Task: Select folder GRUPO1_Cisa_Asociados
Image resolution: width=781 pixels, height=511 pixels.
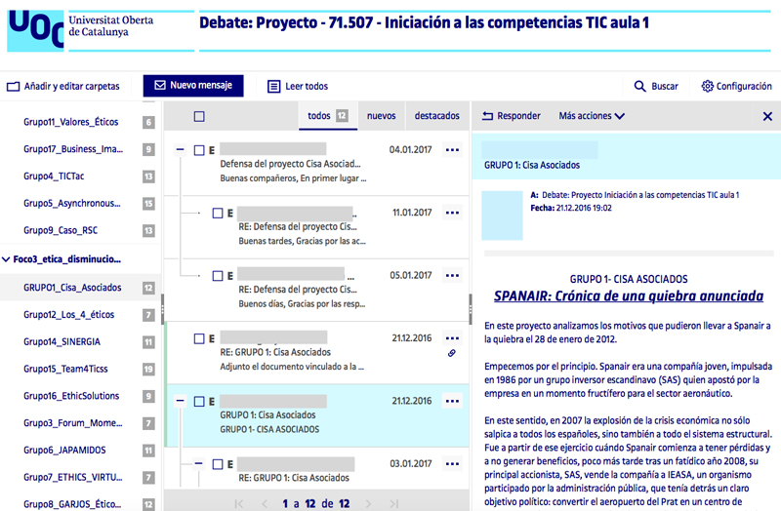Action: tap(72, 288)
